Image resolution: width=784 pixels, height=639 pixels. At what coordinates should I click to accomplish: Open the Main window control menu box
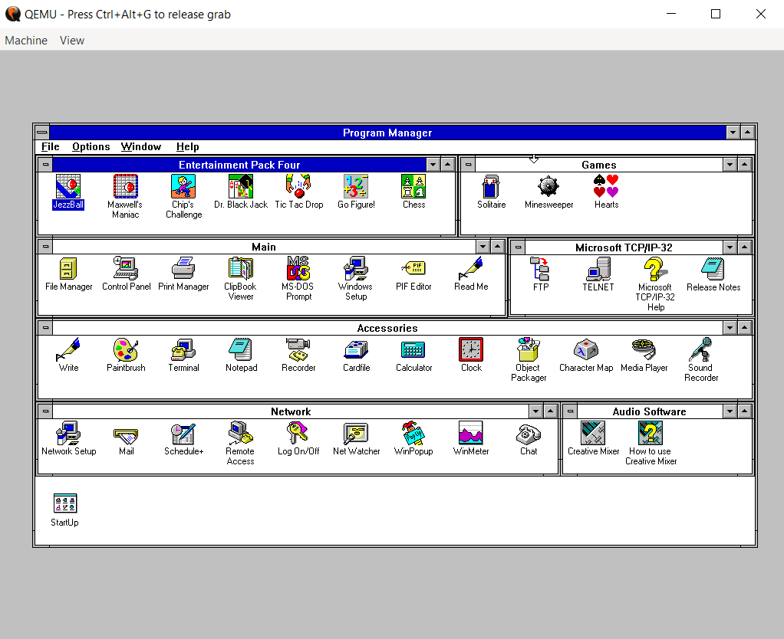tap(45, 246)
